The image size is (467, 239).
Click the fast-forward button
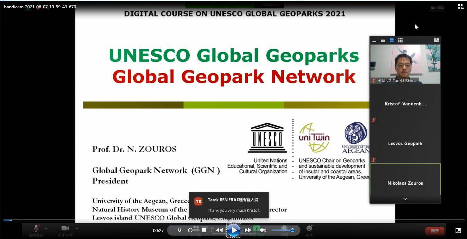(x=248, y=230)
